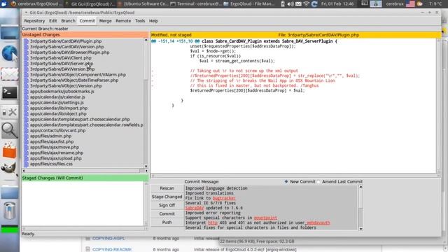Viewport: 448px width, 252px height.
Task: Click file icon beside bookmarks.js
Action: (27, 92)
